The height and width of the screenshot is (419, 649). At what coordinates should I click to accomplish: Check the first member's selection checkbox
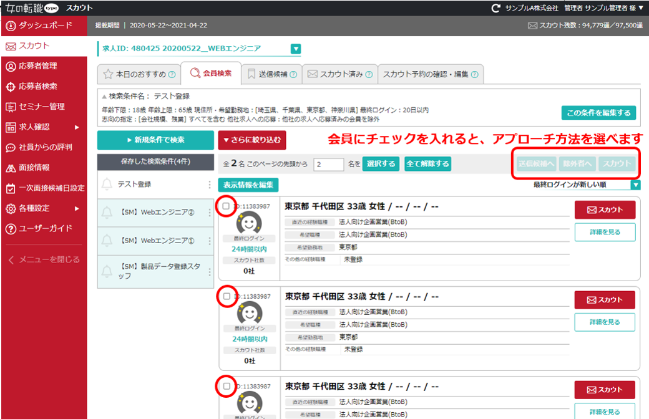coord(225,206)
